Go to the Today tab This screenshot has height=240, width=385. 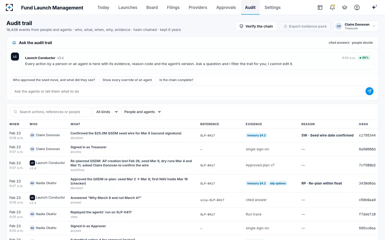click(x=103, y=7)
